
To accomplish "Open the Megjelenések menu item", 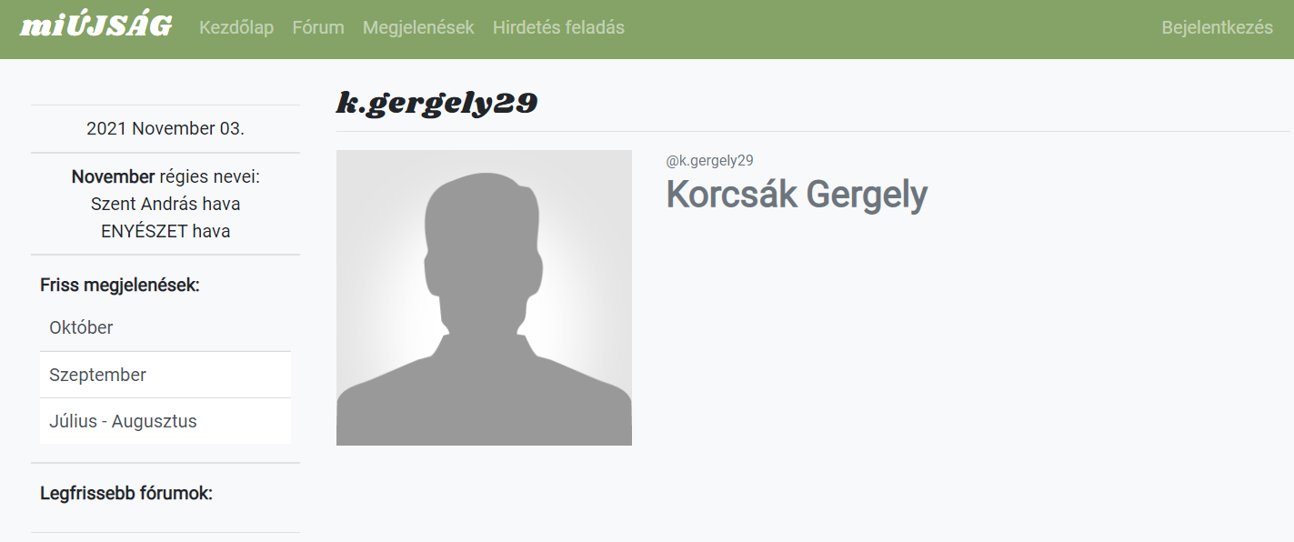I will pos(418,27).
